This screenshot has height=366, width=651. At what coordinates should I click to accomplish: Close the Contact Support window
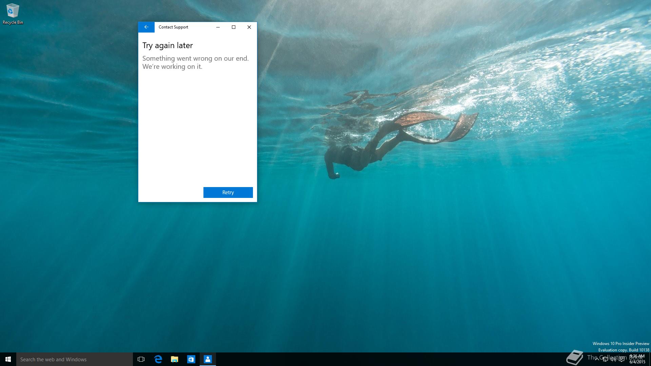point(249,27)
